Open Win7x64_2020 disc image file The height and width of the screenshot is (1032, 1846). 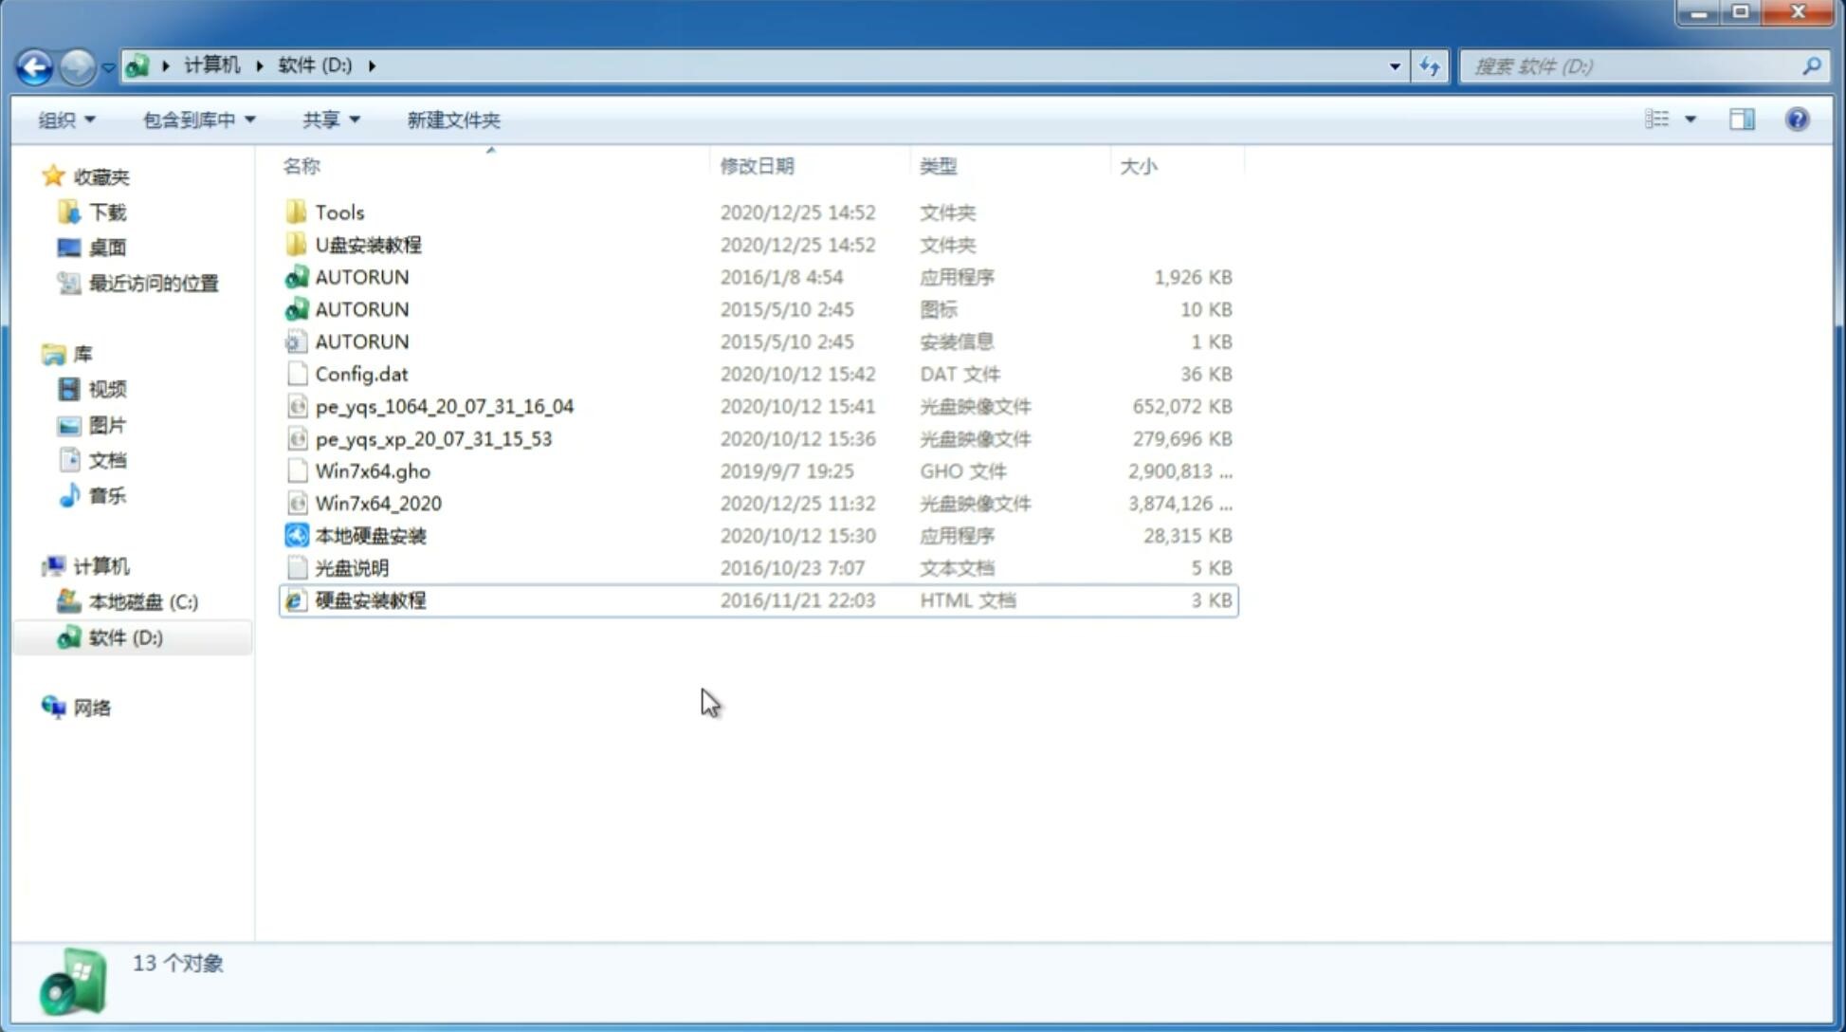[379, 502]
